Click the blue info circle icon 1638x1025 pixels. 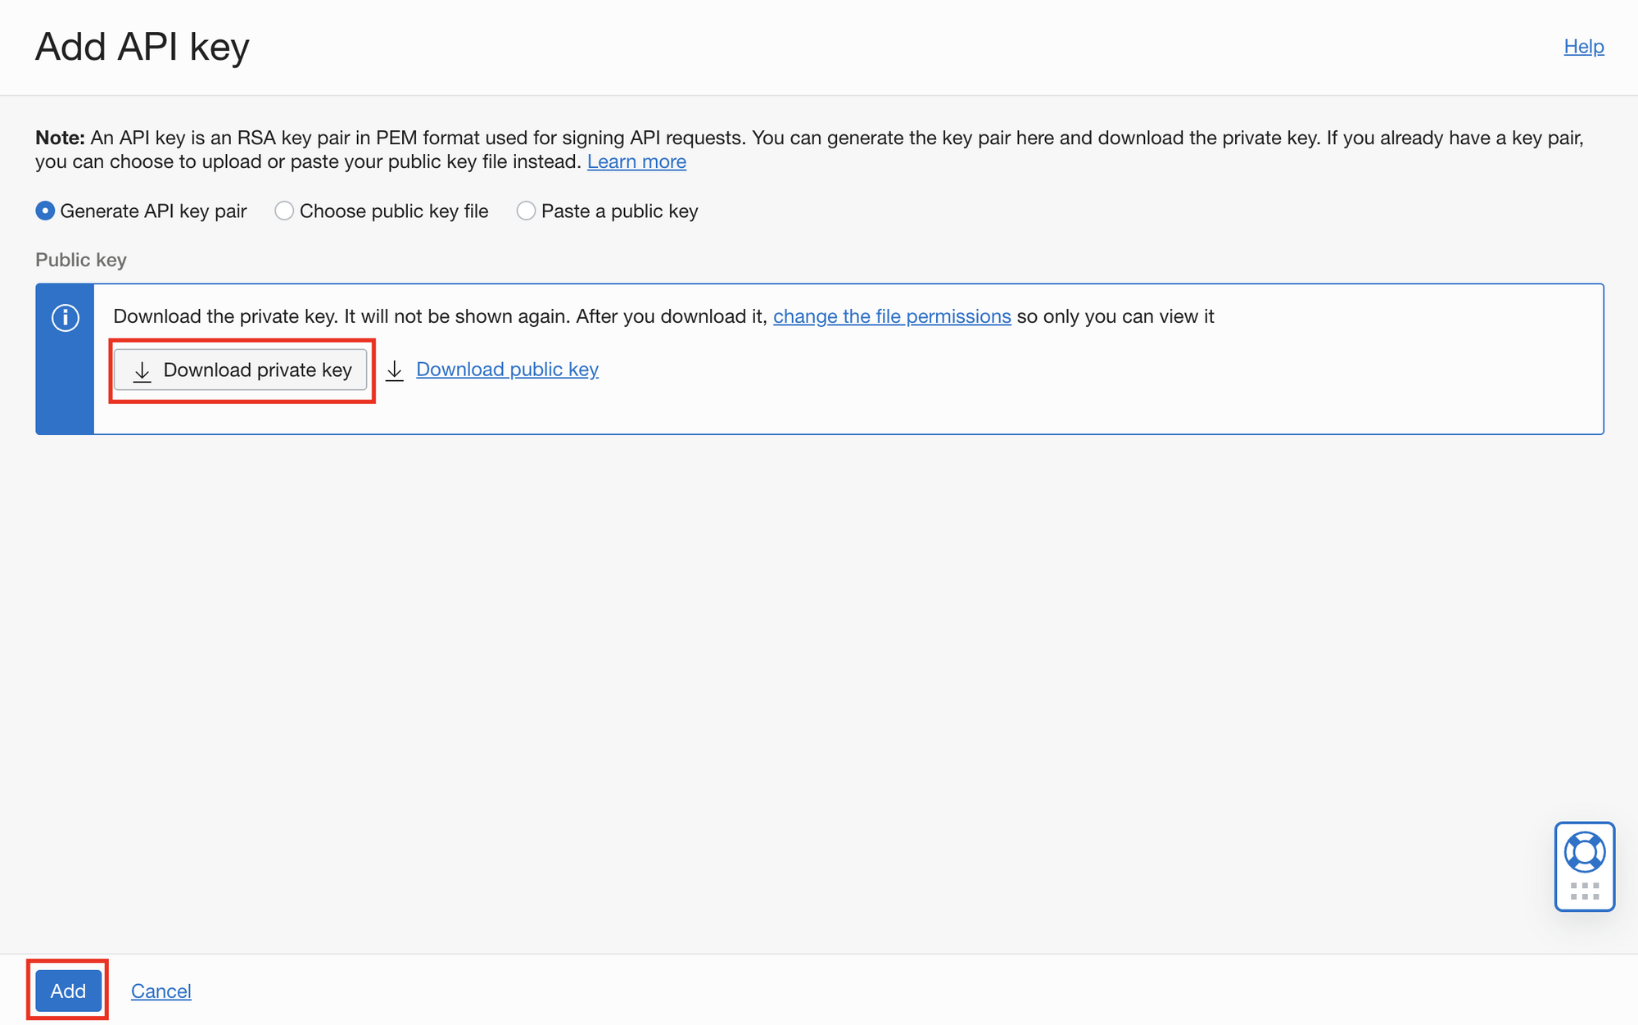click(x=66, y=317)
